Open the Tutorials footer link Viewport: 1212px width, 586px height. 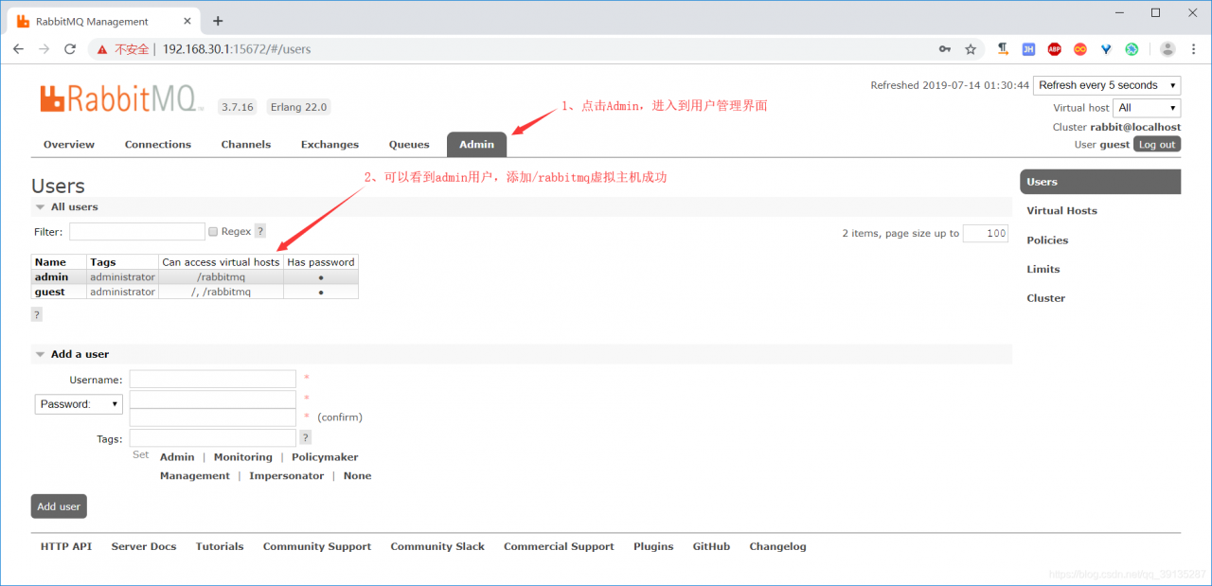point(220,547)
